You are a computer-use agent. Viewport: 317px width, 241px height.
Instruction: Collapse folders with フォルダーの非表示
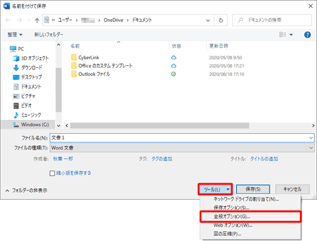pos(27,190)
